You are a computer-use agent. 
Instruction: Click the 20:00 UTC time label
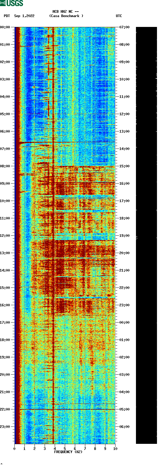point(124,253)
